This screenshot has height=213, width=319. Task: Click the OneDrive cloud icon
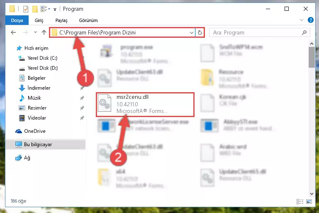[x=19, y=131]
